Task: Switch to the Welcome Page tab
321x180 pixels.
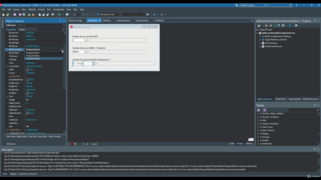Action: (x=75, y=20)
